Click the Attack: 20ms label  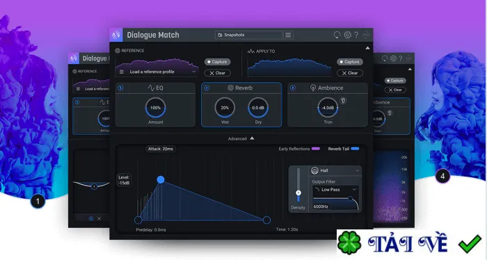tap(161, 149)
